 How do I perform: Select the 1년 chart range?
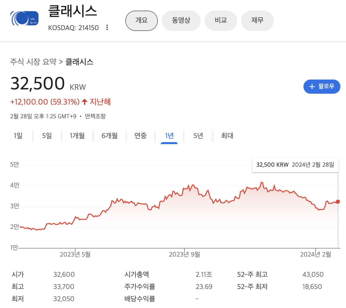pos(169,136)
